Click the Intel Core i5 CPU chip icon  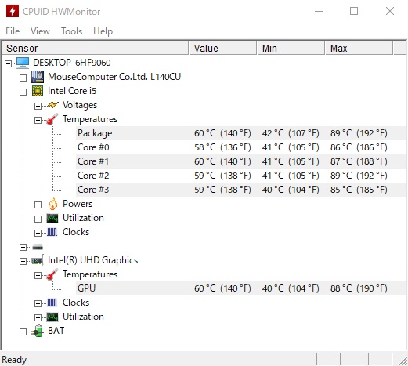pyautogui.click(x=38, y=91)
